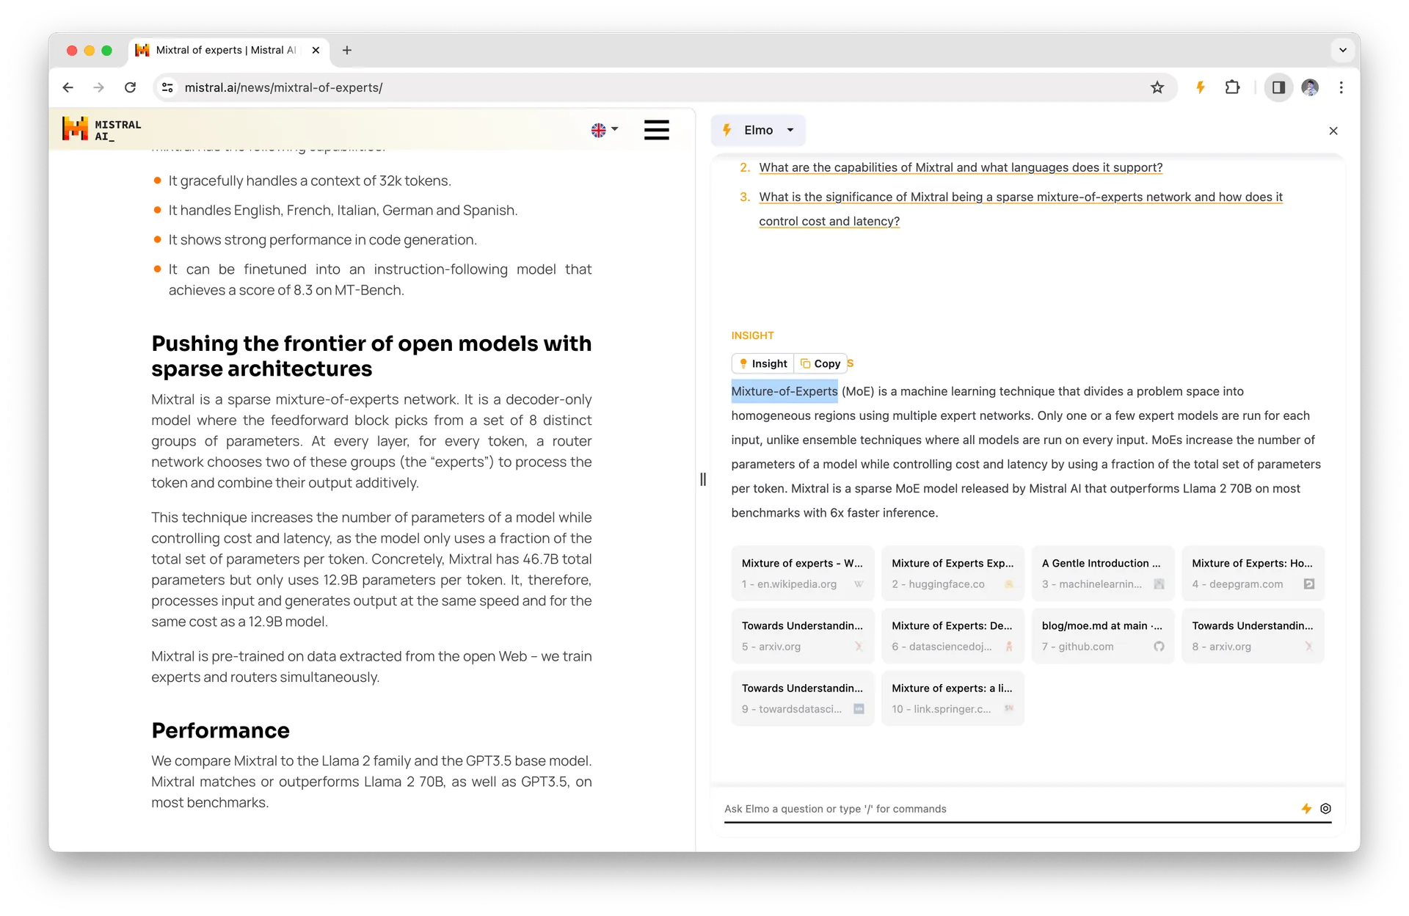
Task: Click the Elmo lightning bolt extension icon
Action: 1201,87
